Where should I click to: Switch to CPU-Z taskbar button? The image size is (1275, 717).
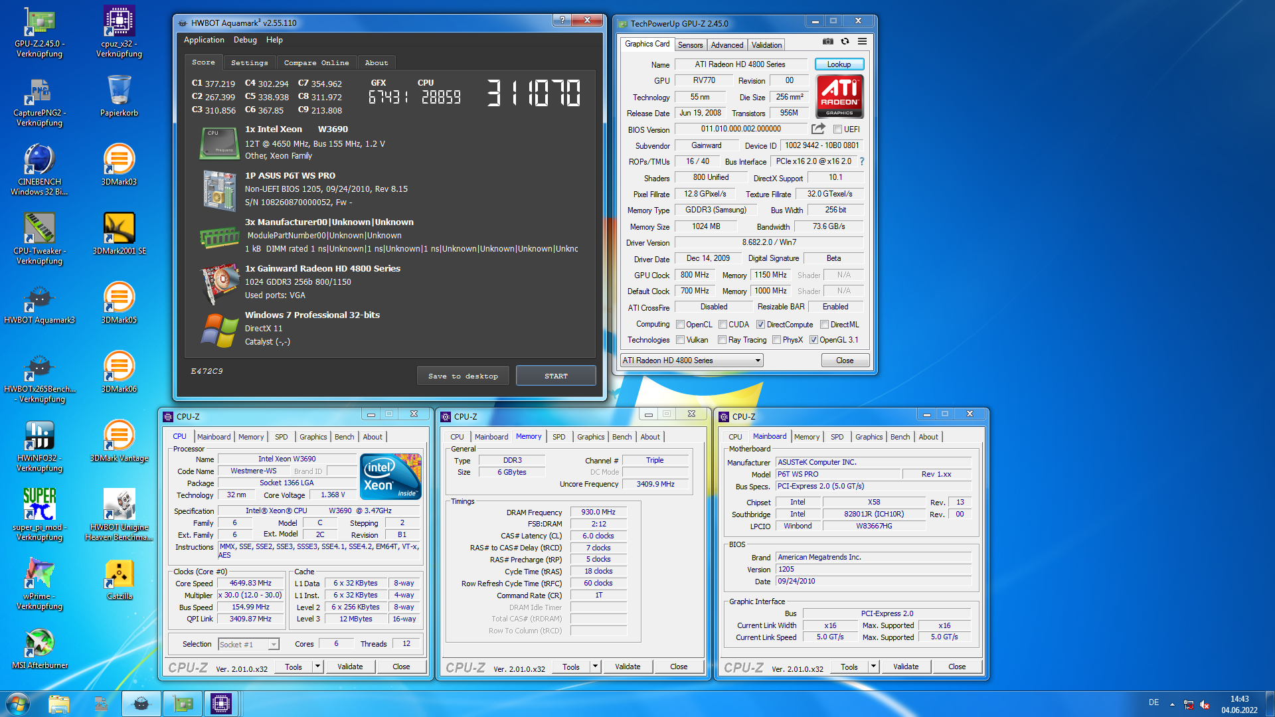point(221,704)
